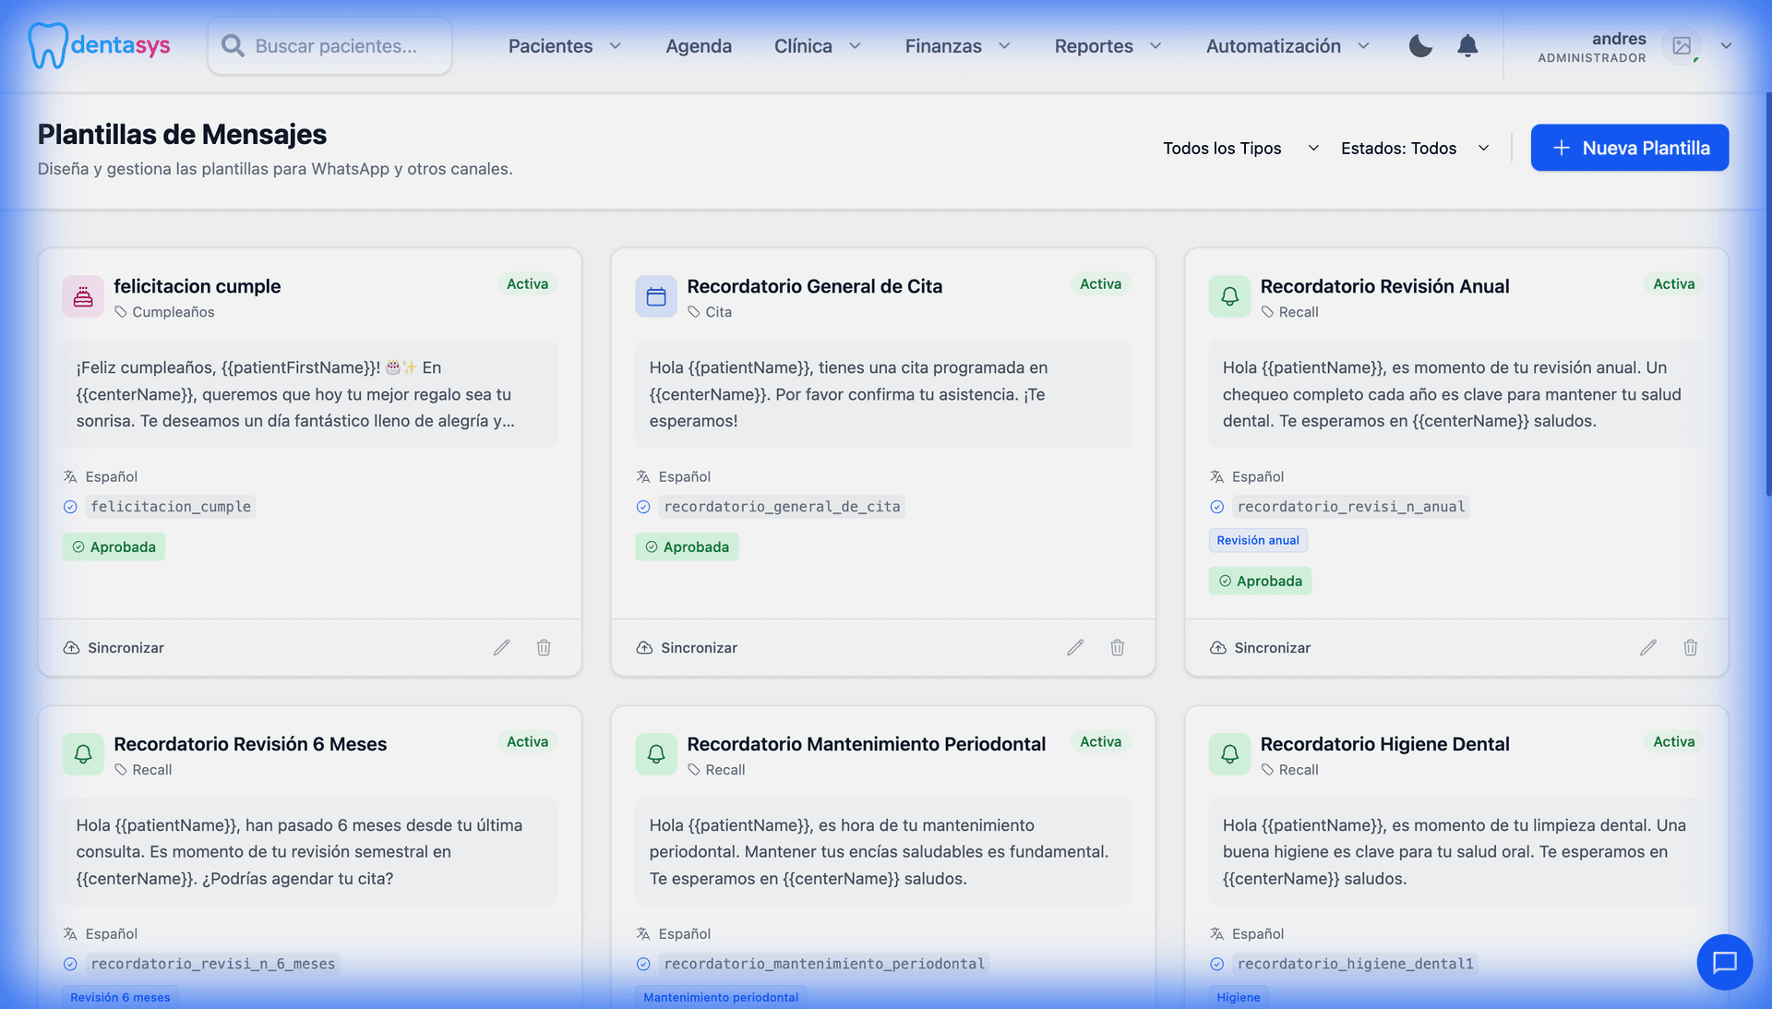Edit the felicitacion cumple template
The height and width of the screenshot is (1009, 1772).
tap(501, 647)
